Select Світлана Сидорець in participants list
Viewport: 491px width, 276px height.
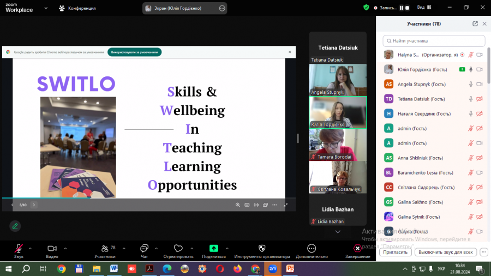click(x=433, y=187)
